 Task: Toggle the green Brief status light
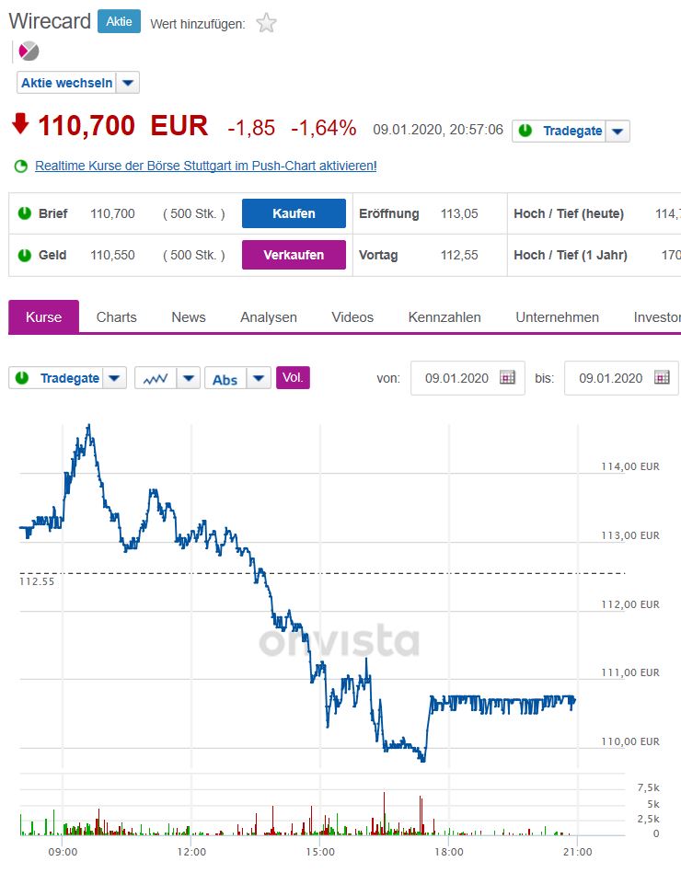[25, 213]
